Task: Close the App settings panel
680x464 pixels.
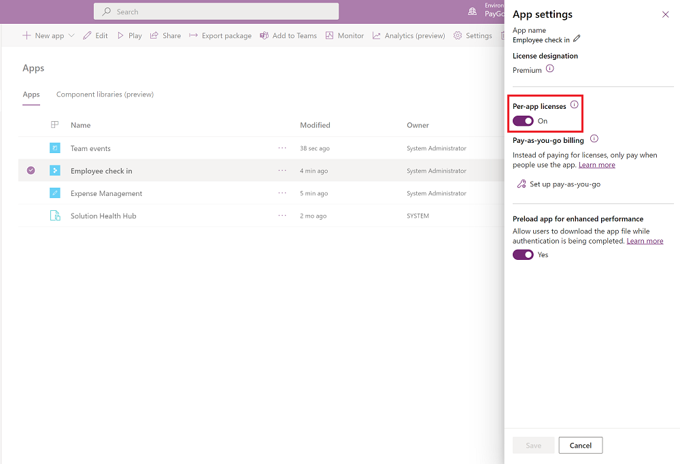Action: point(665,14)
